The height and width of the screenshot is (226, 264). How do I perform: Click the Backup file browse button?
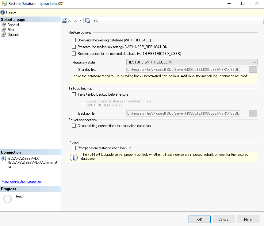coord(253,113)
